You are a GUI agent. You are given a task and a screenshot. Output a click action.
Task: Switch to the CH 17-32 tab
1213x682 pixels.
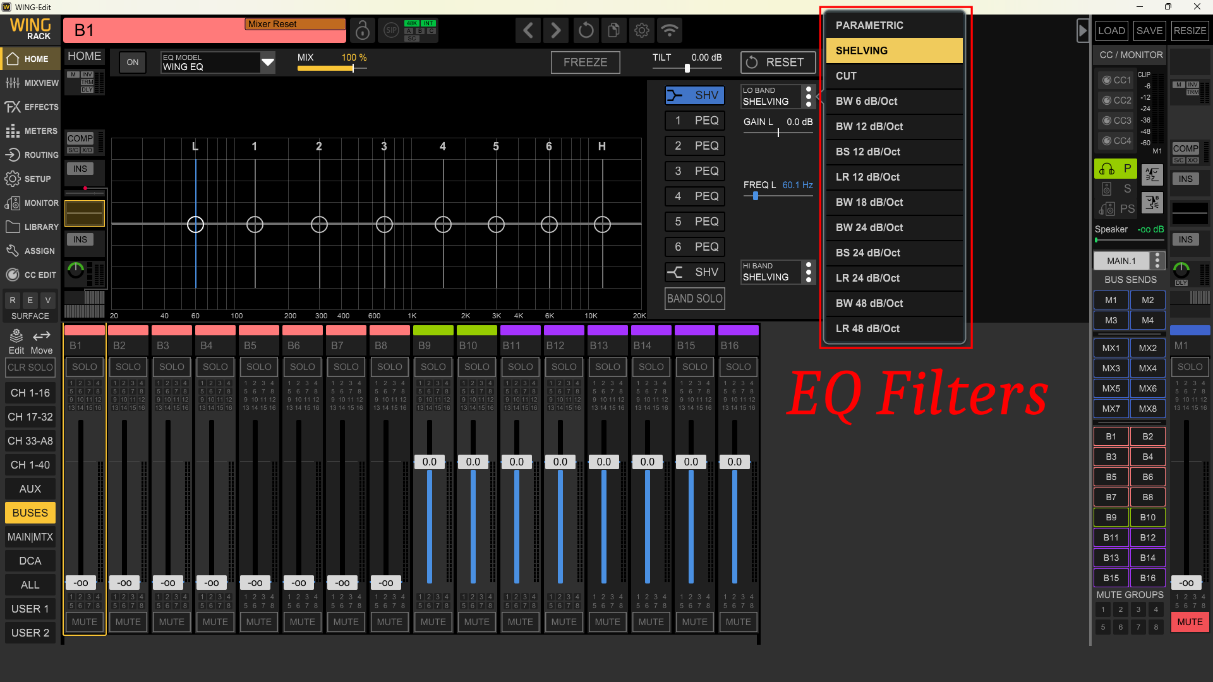click(x=30, y=416)
